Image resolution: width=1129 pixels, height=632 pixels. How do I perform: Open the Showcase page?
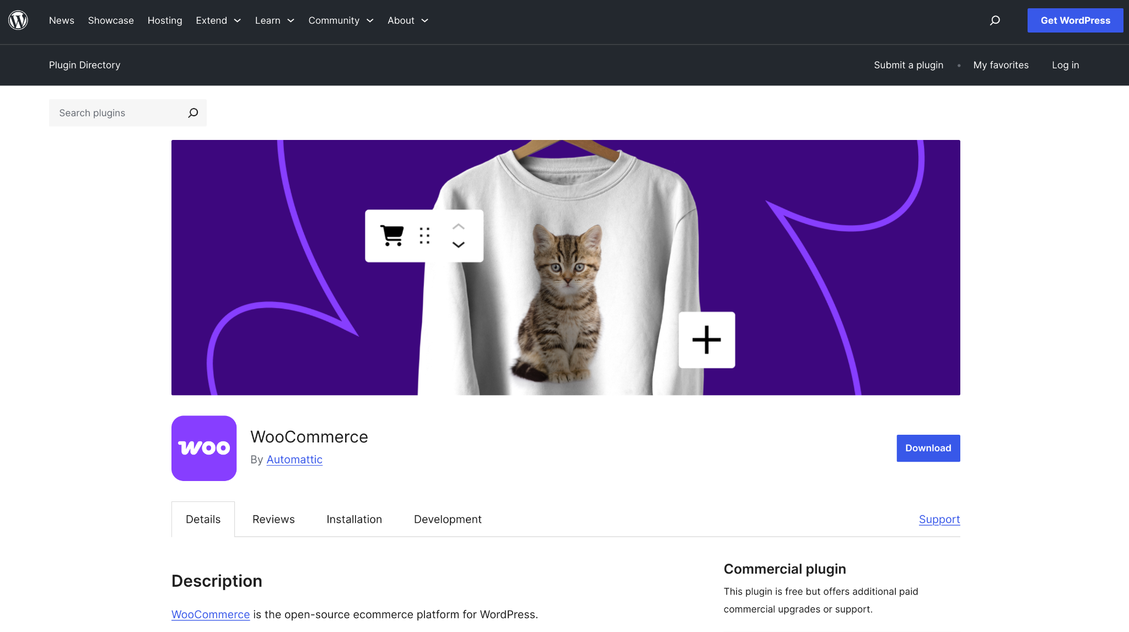point(110,20)
